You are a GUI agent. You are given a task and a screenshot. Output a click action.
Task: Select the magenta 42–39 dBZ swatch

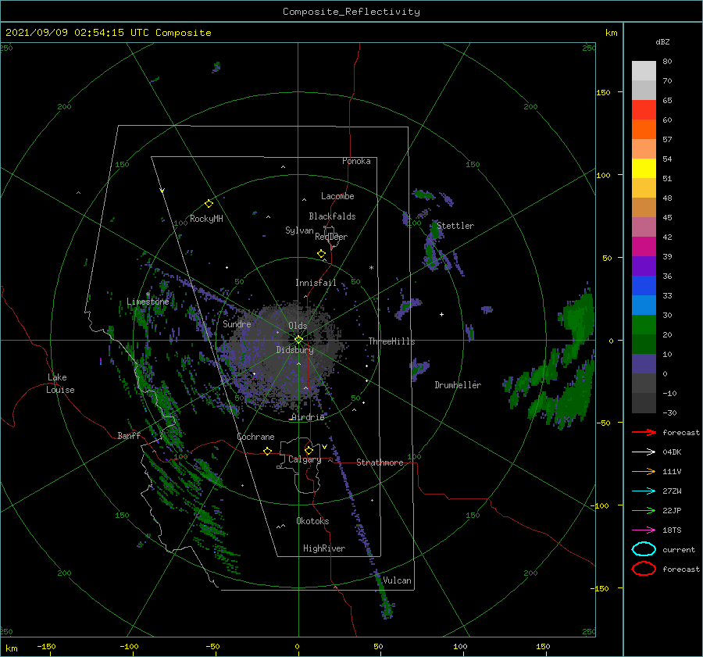coord(644,247)
